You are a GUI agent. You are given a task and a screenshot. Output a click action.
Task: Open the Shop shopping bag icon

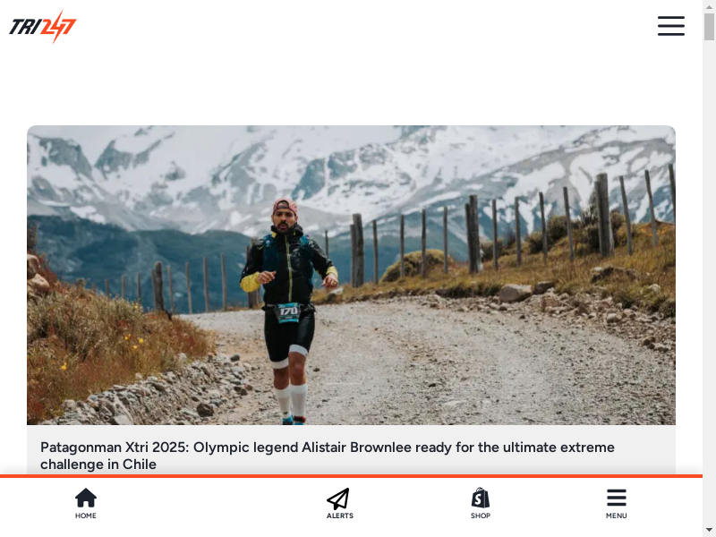click(481, 498)
